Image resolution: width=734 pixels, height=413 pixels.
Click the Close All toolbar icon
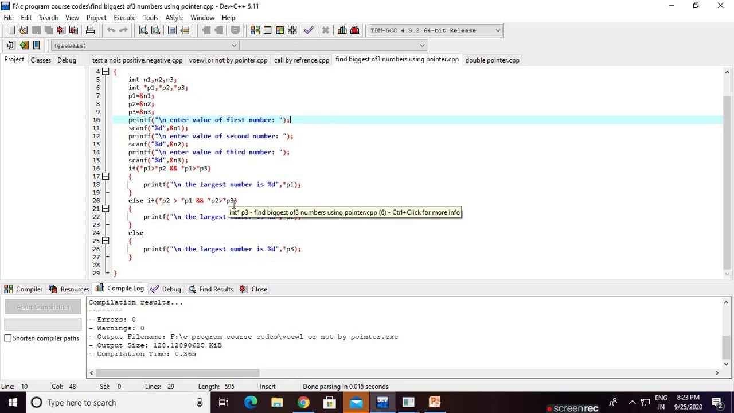[x=73, y=30]
